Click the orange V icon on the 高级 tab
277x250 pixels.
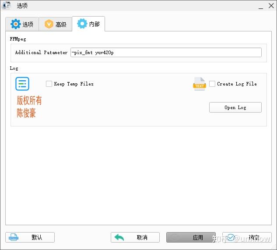49,24
